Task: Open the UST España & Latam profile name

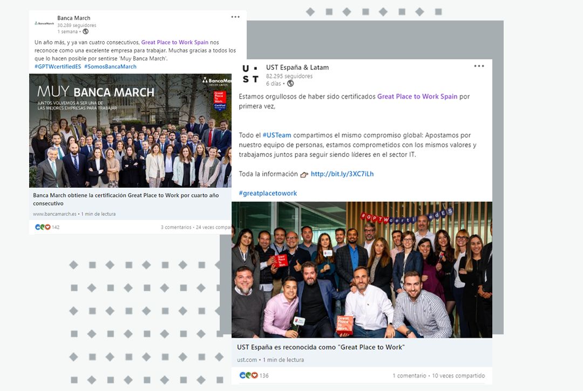Action: tap(297, 67)
